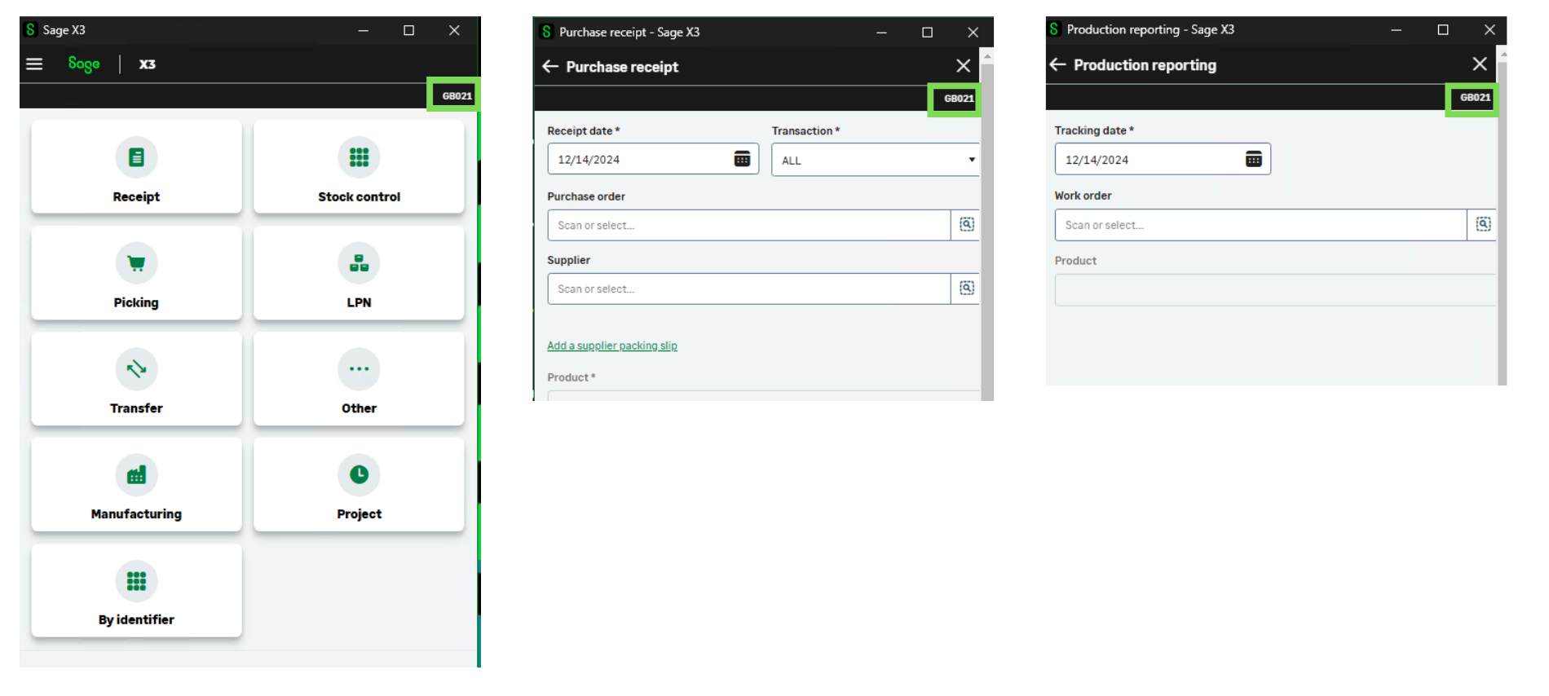Open the By identifier tile
The height and width of the screenshot is (696, 1549).
136,591
